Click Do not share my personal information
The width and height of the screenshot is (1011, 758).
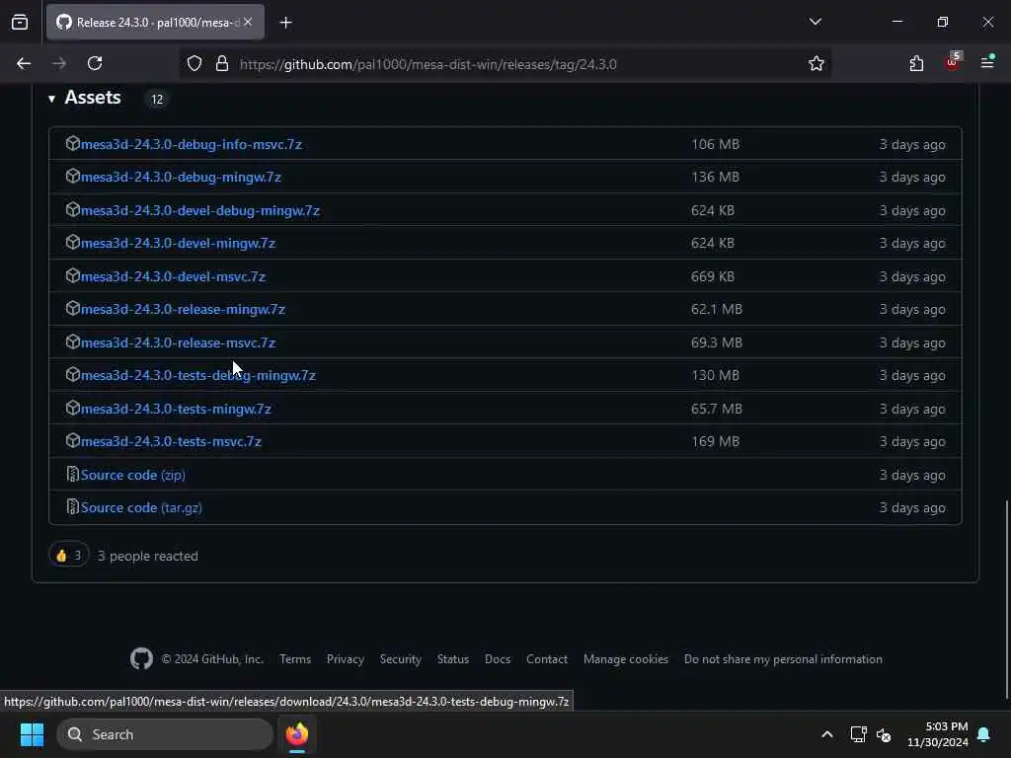coord(783,659)
